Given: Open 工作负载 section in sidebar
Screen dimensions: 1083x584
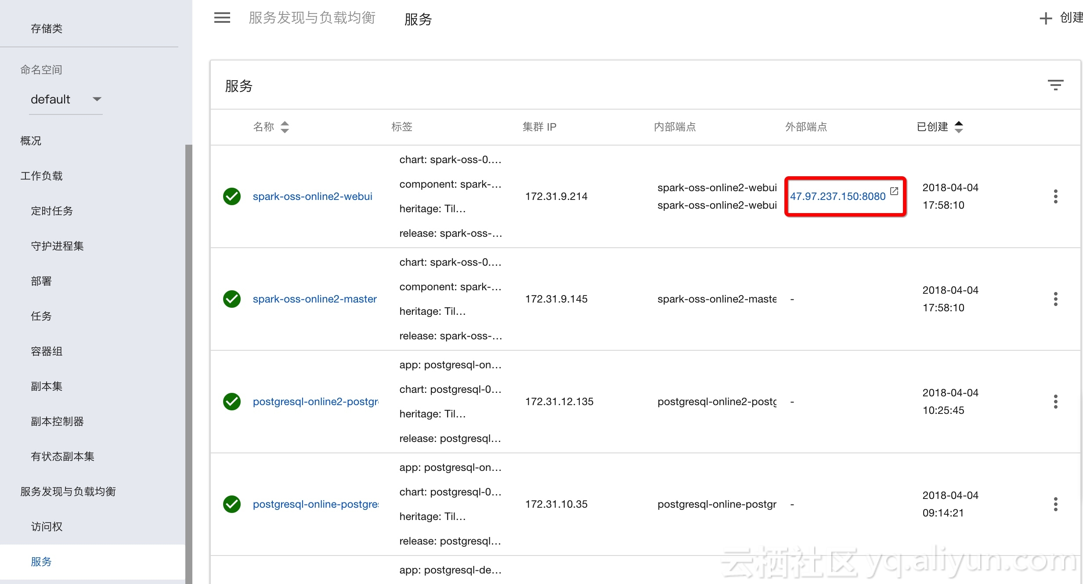Looking at the screenshot, I should coord(41,176).
